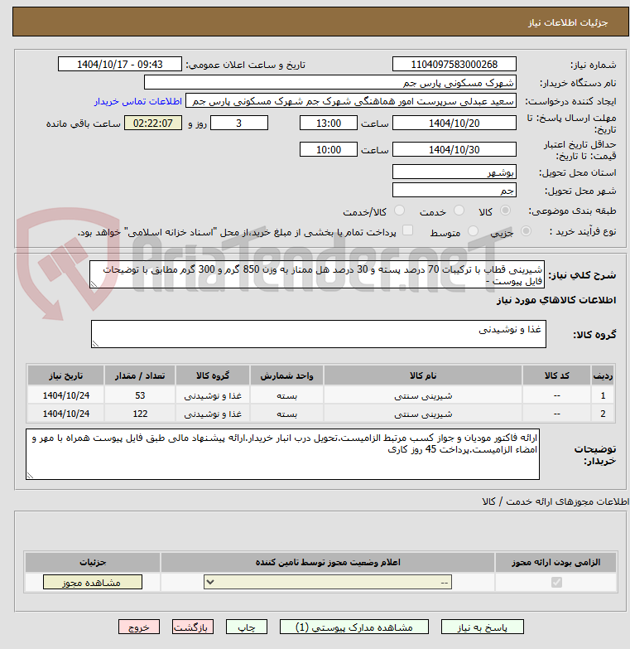Viewport: 630px width, 649px height.
Task: Click the جزئیات column header in permits table
Action: pos(93,562)
